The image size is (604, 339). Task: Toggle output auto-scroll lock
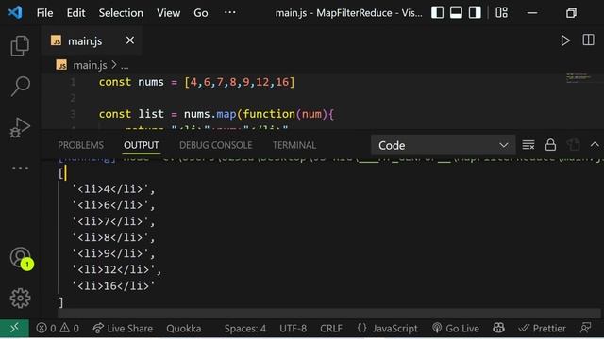coord(550,145)
